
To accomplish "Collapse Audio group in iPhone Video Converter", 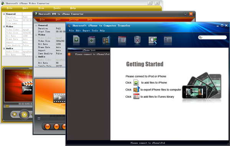I will pos(4,49).
